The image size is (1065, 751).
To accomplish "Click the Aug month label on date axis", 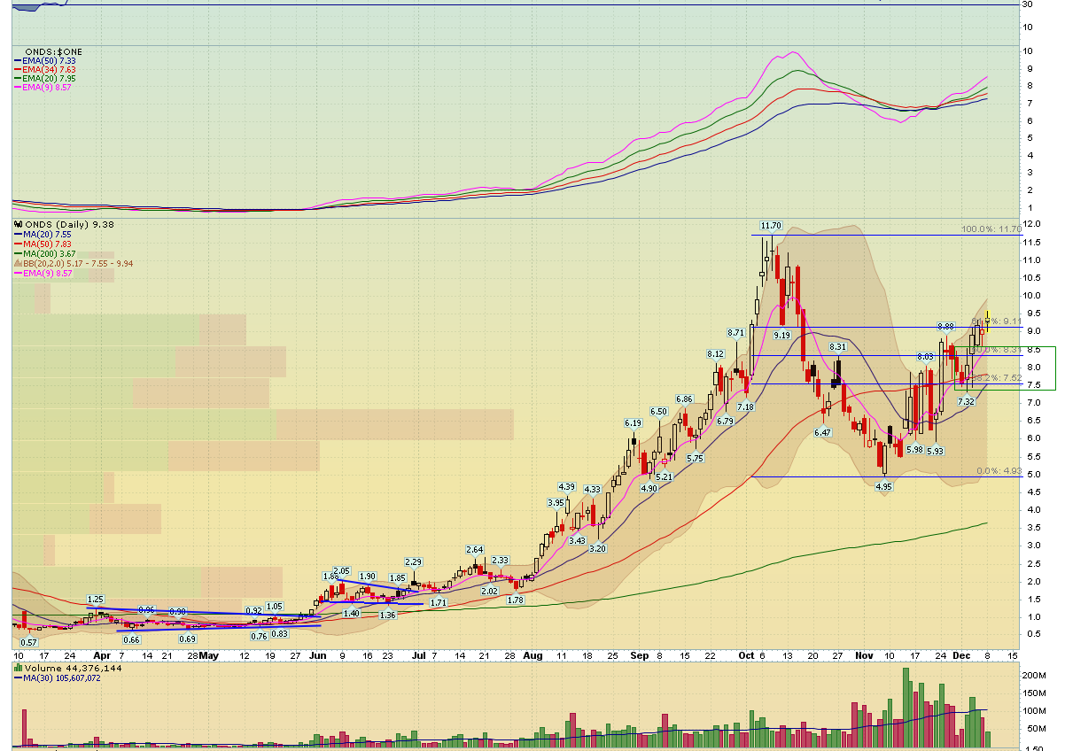I will pyautogui.click(x=532, y=656).
